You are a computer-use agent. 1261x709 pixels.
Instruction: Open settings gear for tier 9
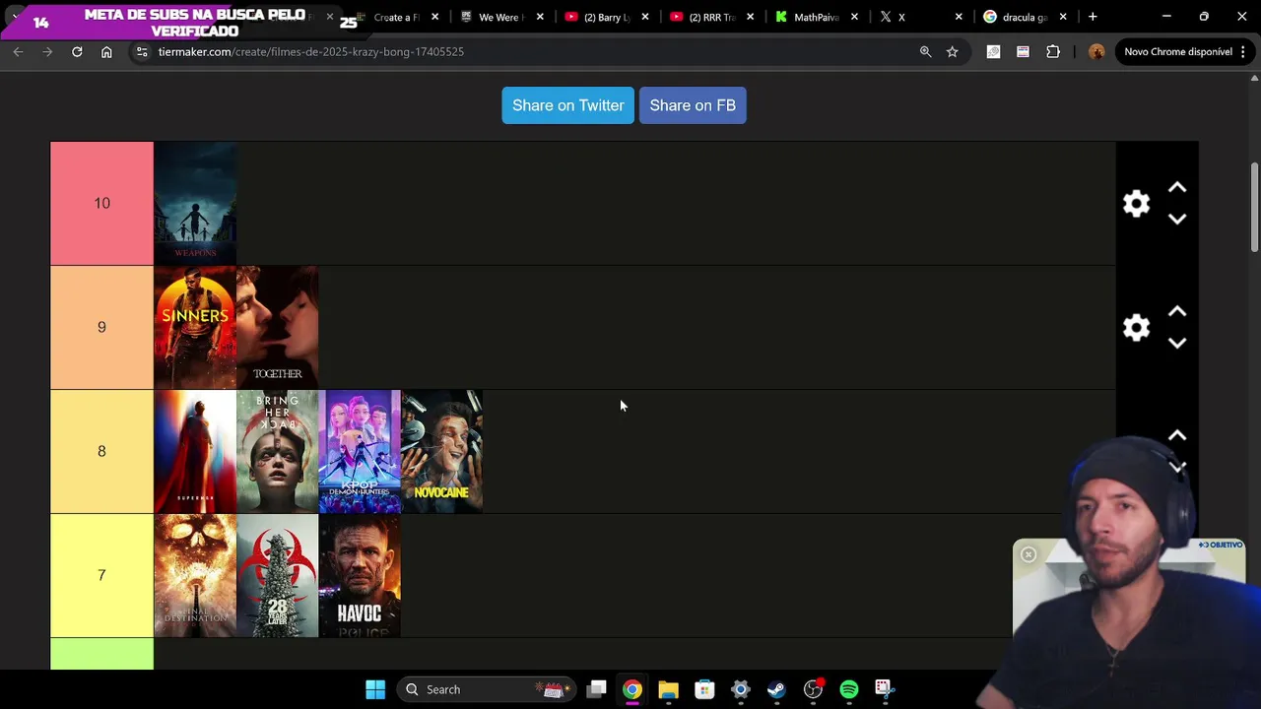(1136, 328)
